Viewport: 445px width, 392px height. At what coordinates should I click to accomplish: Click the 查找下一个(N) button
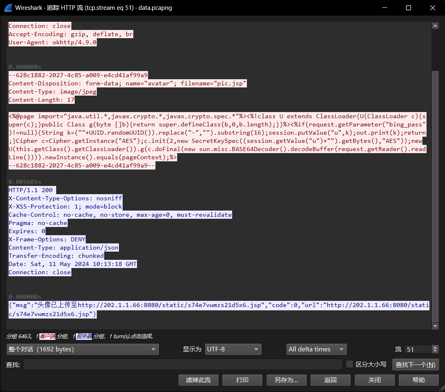click(x=415, y=364)
